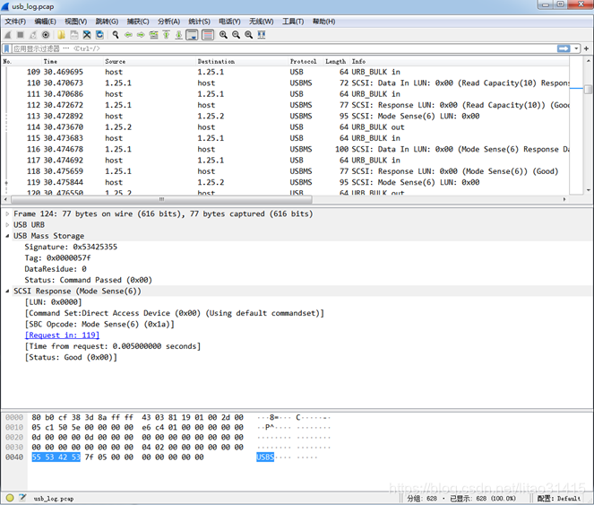The height and width of the screenshot is (505, 594).
Task: Click the display filter bookmark icon
Action: click(x=6, y=48)
